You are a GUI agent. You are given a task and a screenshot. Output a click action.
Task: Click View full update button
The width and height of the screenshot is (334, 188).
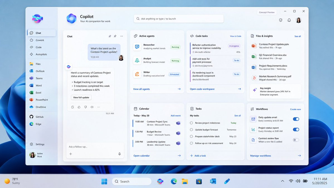click(x=81, y=97)
